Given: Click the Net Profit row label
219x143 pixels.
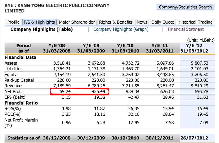Looking at the screenshot, I should click(x=14, y=92).
